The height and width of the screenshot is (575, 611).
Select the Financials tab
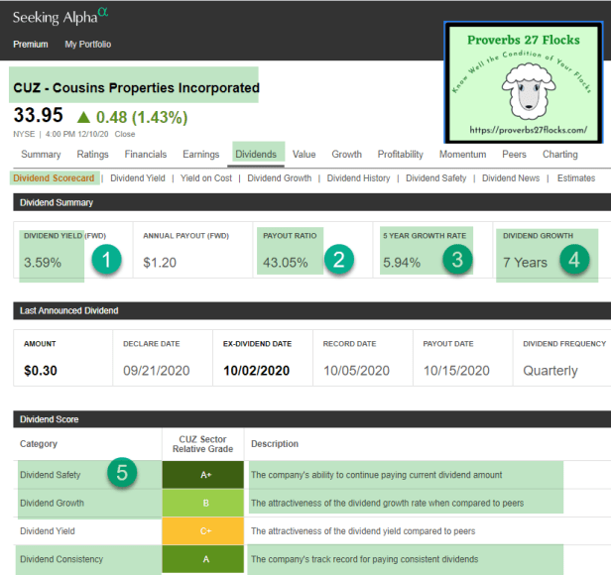point(145,155)
